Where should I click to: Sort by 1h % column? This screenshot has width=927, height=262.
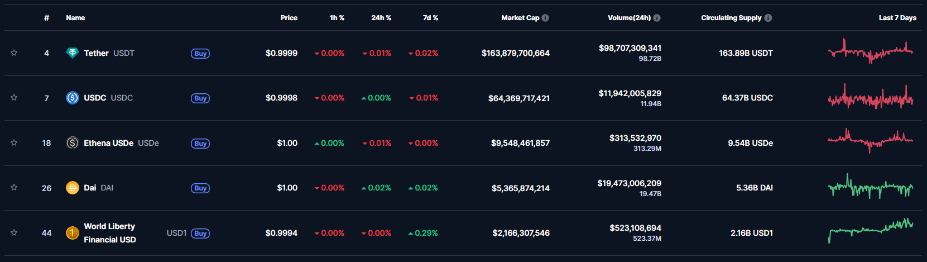[337, 18]
